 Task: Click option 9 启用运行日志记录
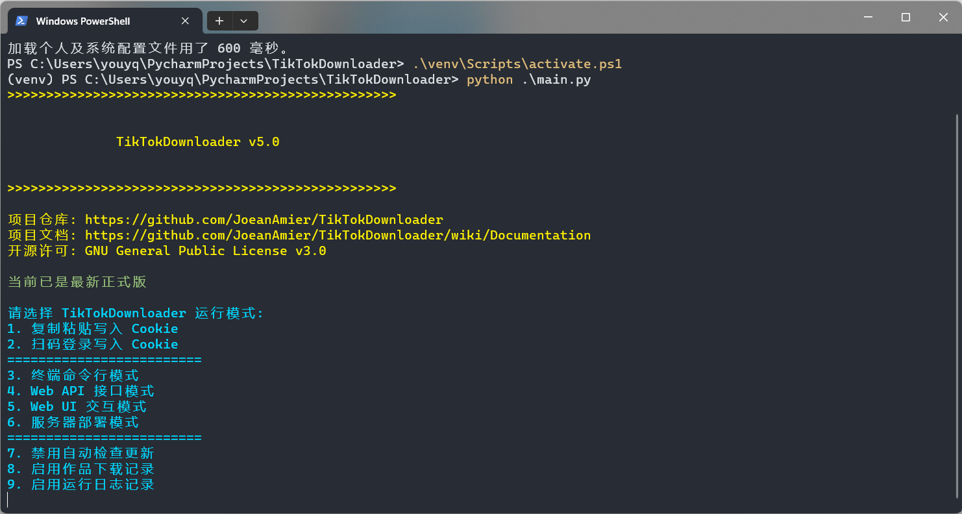point(81,484)
